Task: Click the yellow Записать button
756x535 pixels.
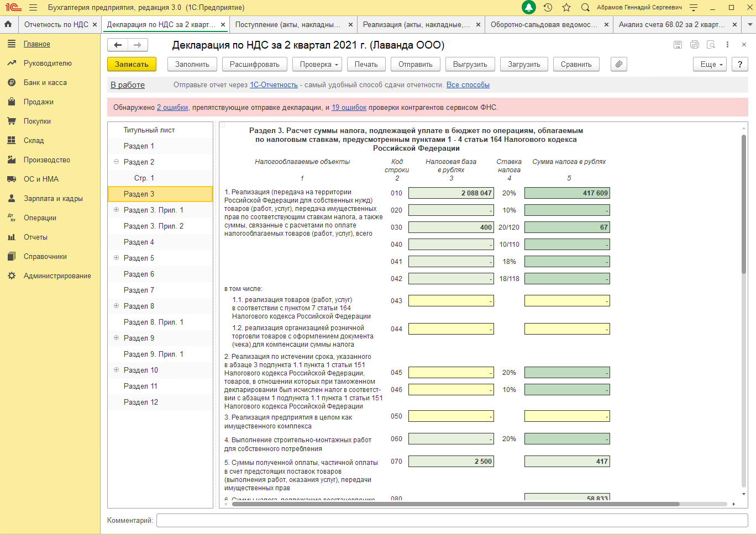Action: pyautogui.click(x=132, y=64)
